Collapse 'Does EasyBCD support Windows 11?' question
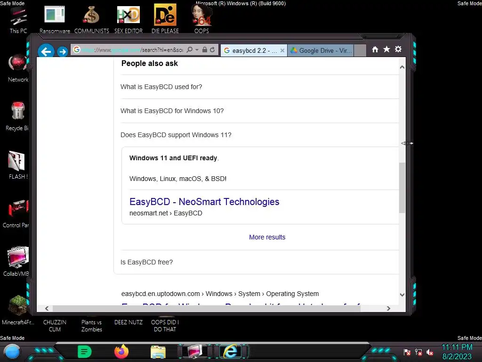 tap(260, 135)
